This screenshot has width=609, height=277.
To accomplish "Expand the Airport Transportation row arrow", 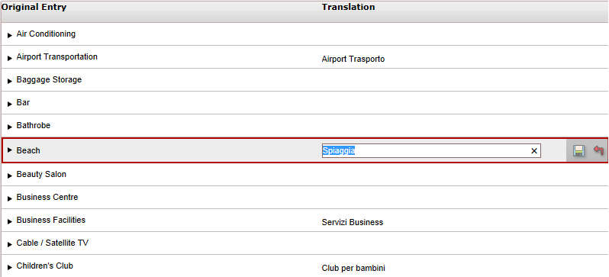I will click(10, 58).
